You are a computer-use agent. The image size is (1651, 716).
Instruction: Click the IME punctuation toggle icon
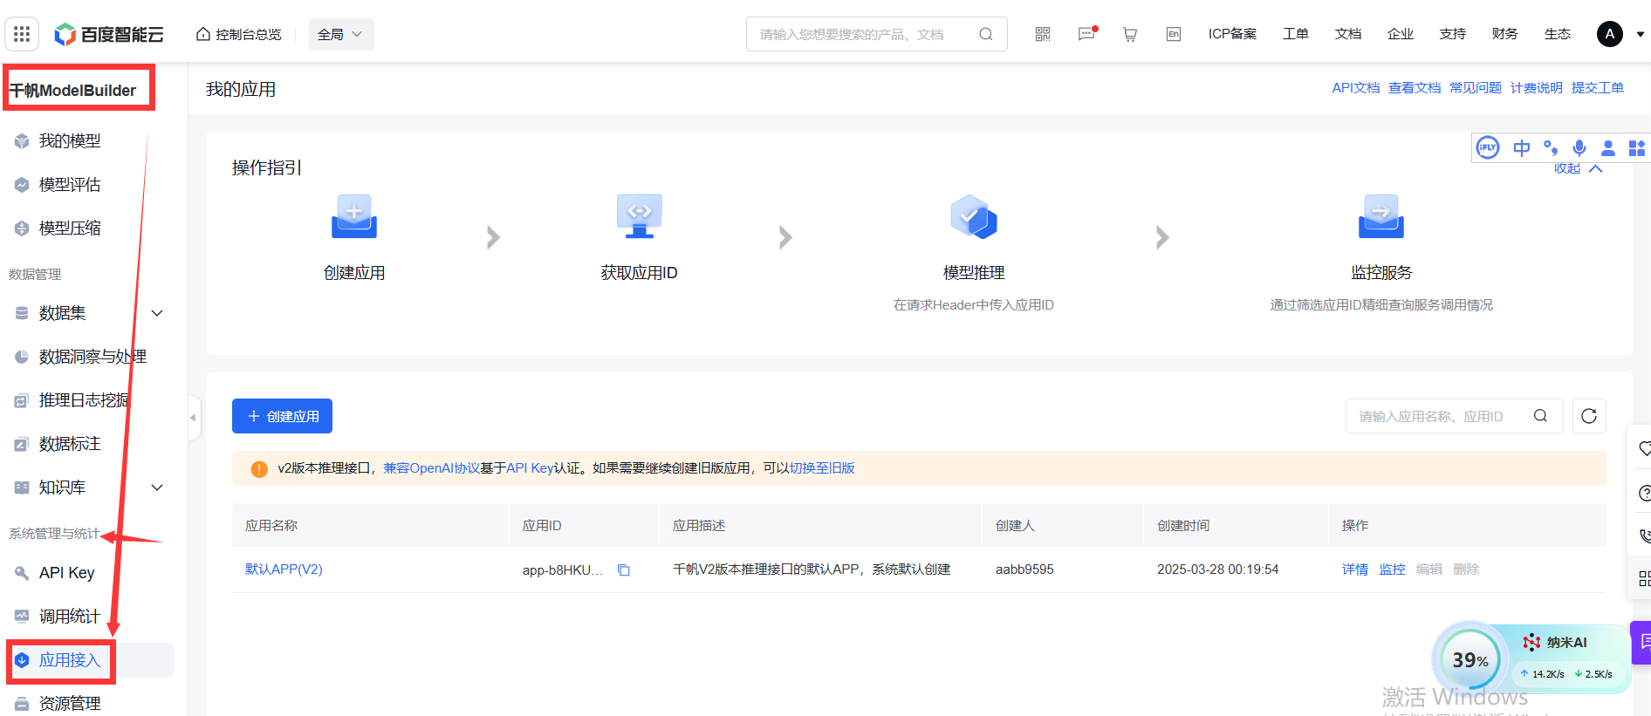pos(1551,148)
